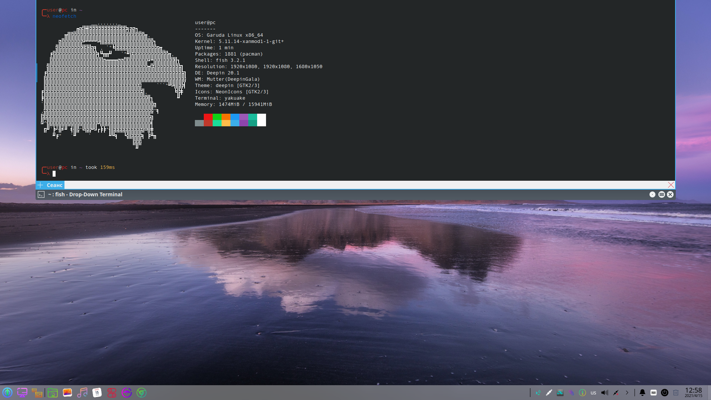This screenshot has width=711, height=400.
Task: Add new session with plus button
Action: point(40,185)
